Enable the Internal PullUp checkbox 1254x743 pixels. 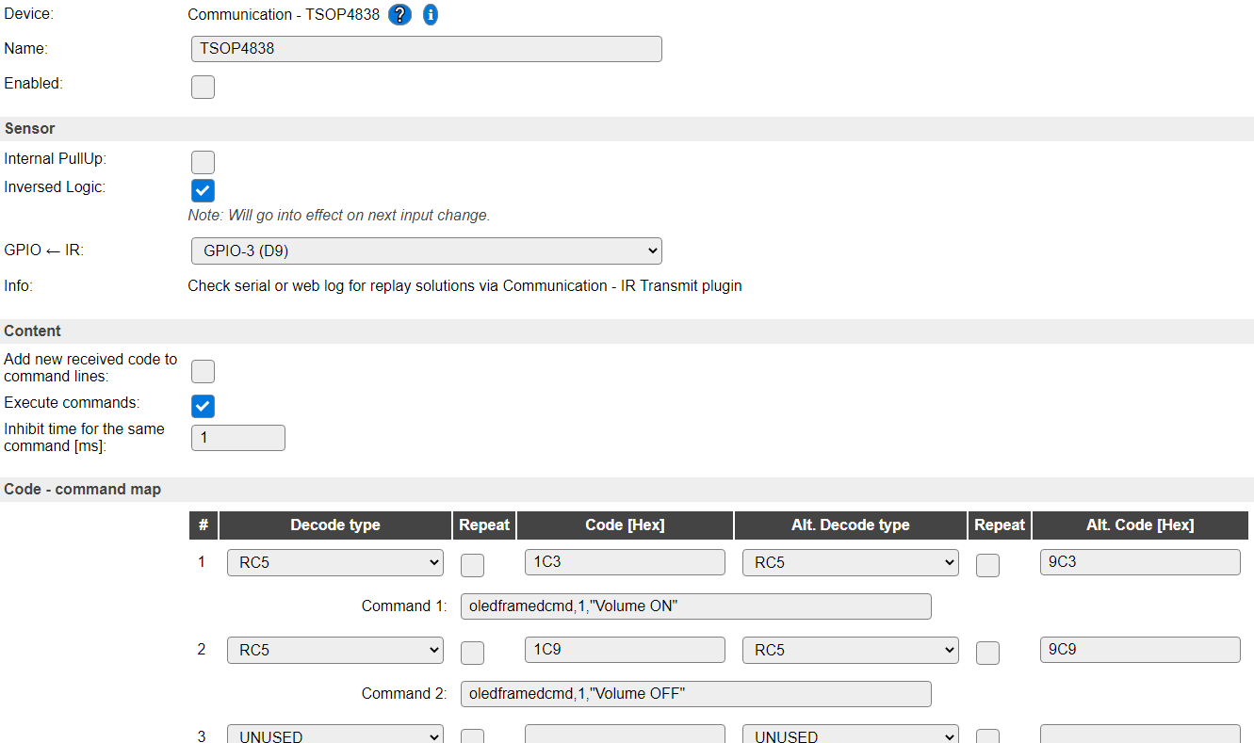click(x=203, y=162)
